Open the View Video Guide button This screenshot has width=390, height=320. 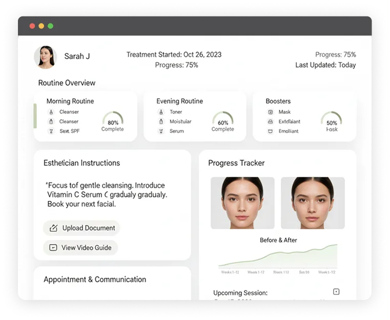[x=80, y=248]
